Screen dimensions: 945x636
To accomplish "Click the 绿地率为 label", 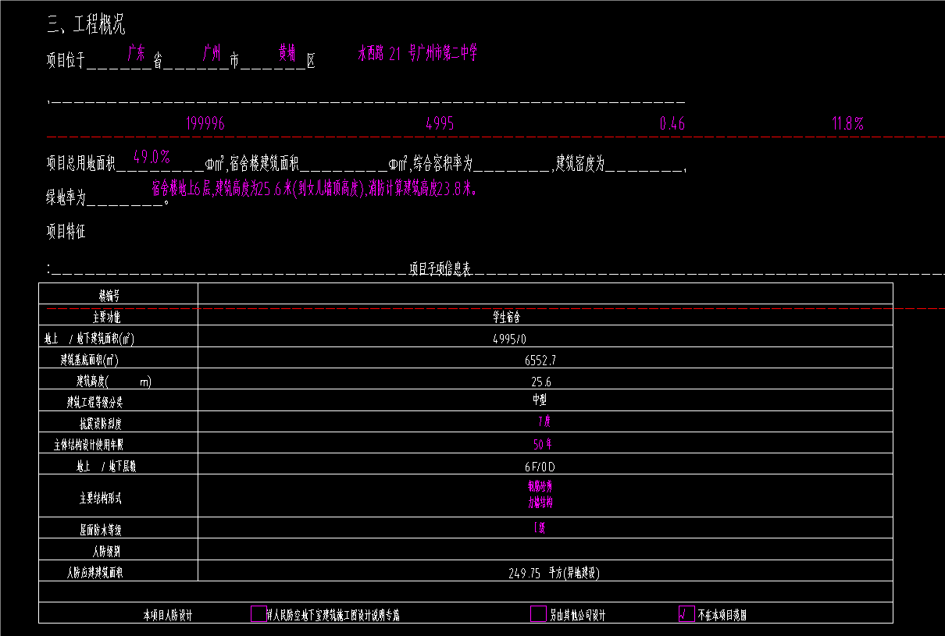I will click(66, 199).
